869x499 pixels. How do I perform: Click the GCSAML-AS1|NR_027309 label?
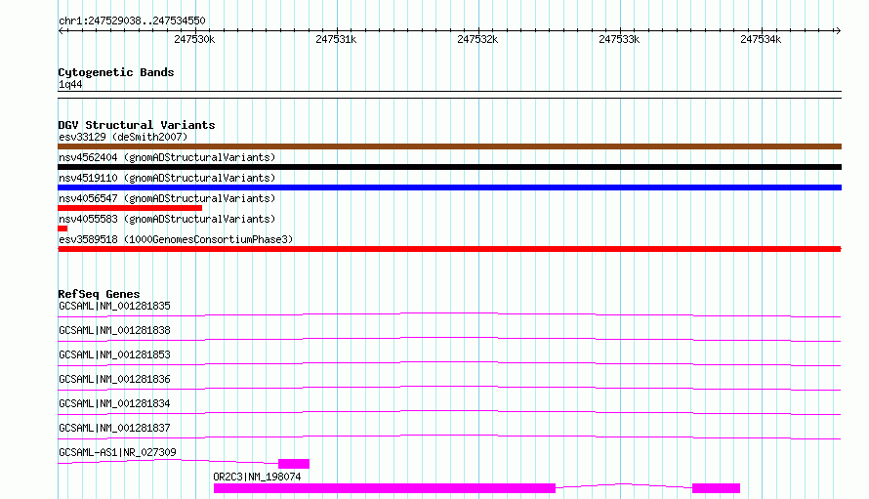117,452
